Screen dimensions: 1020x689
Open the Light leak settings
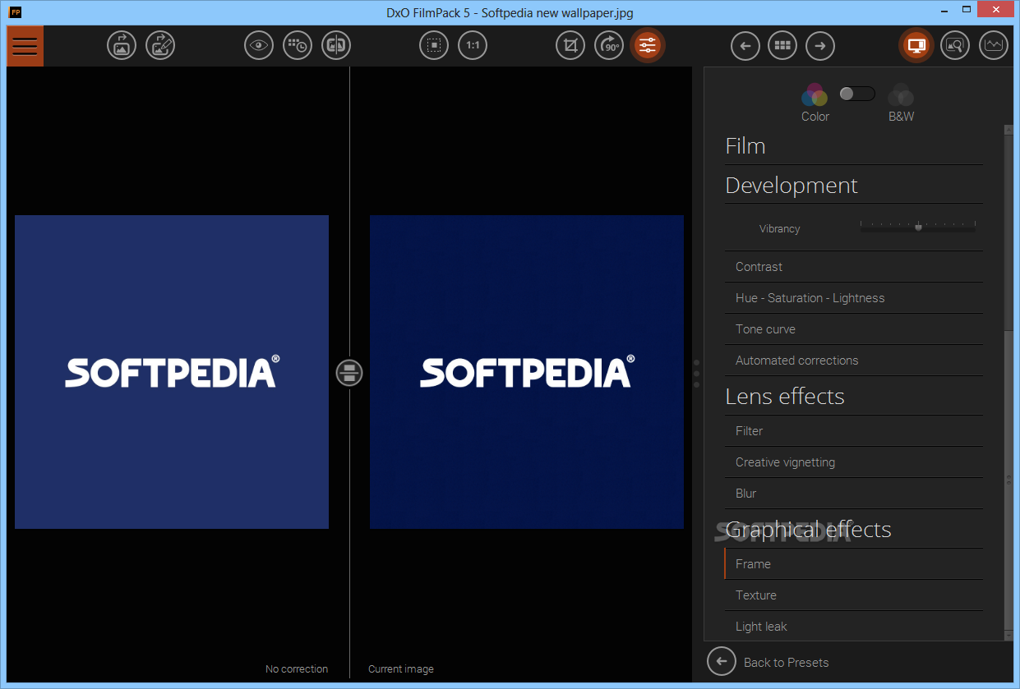pos(854,627)
